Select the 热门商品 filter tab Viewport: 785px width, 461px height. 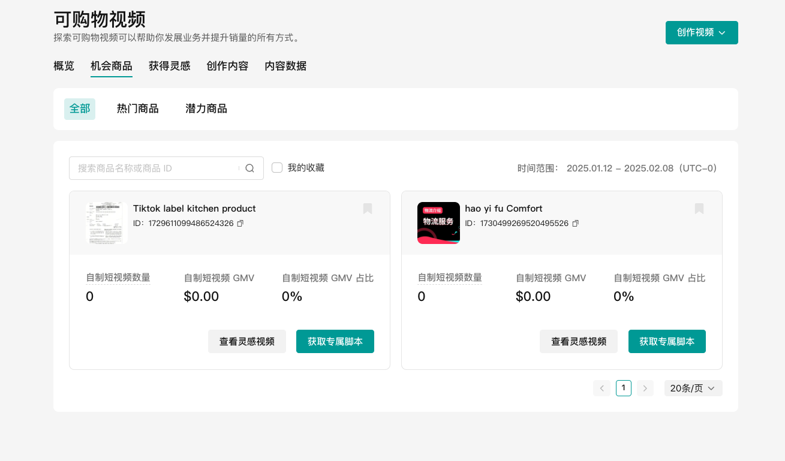coord(137,109)
